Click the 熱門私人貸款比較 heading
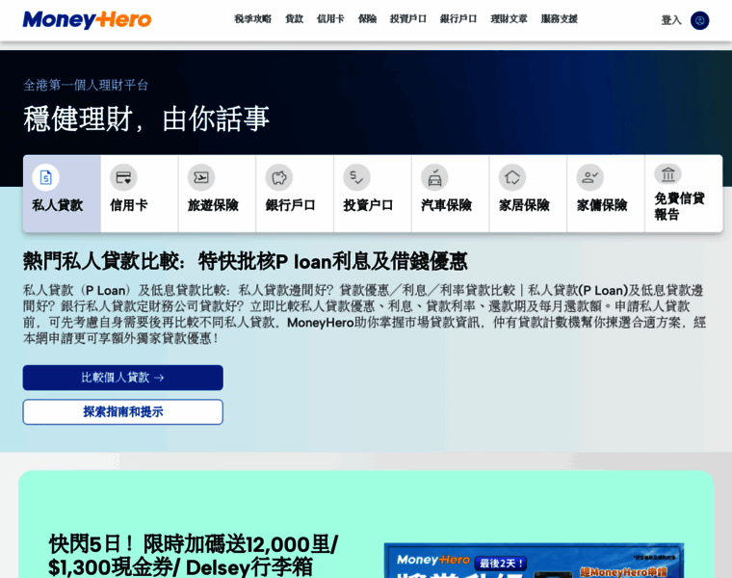The width and height of the screenshot is (732, 578). pyautogui.click(x=245, y=261)
